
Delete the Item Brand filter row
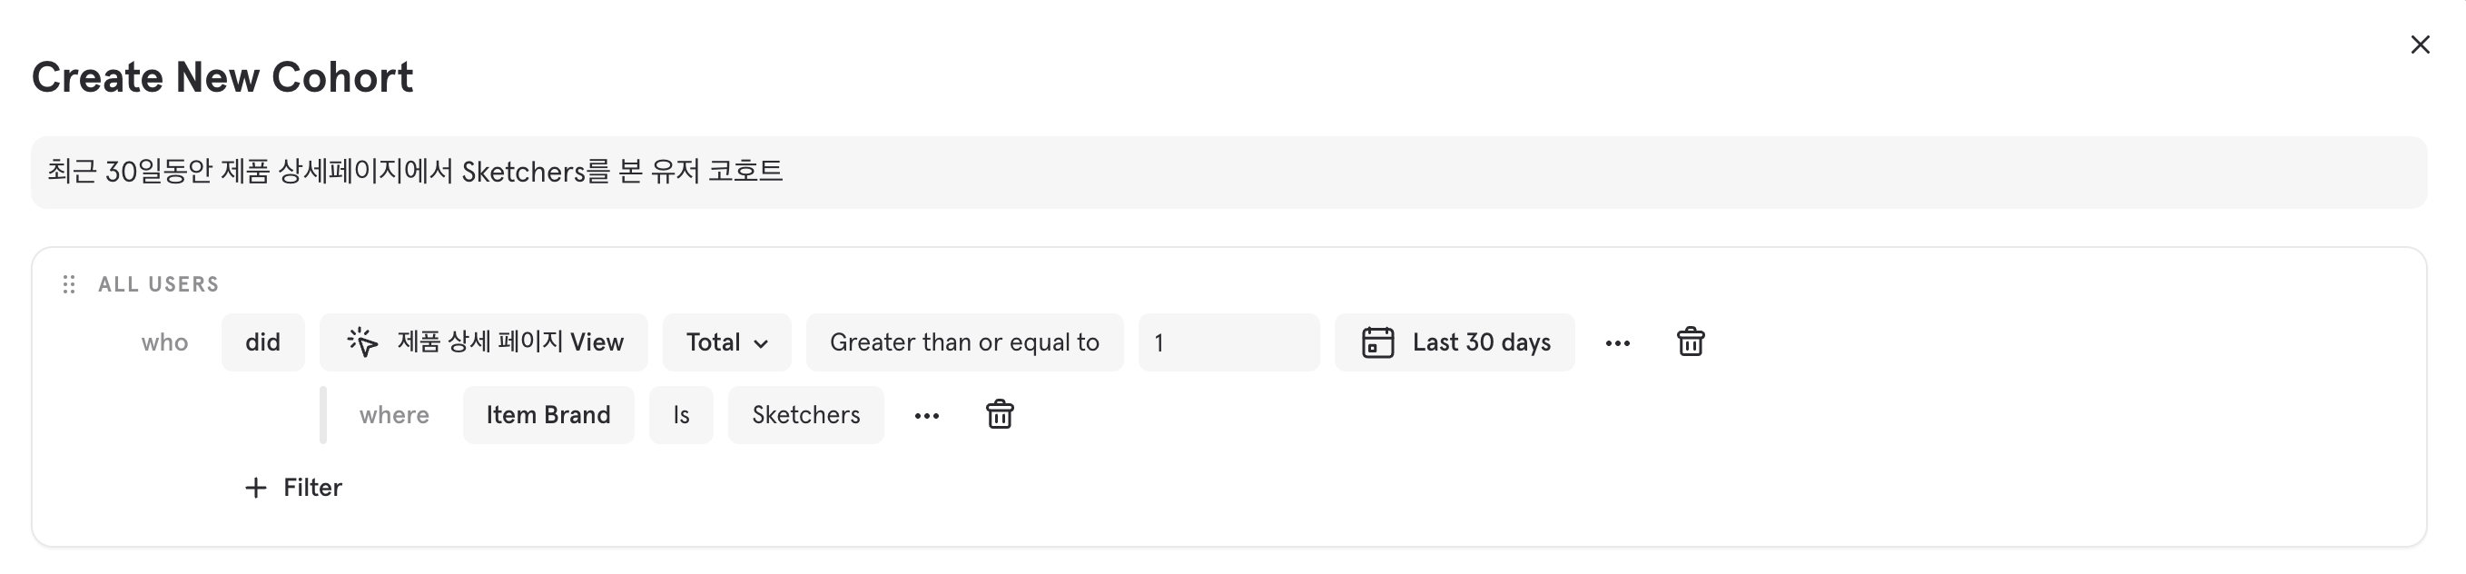click(1000, 415)
